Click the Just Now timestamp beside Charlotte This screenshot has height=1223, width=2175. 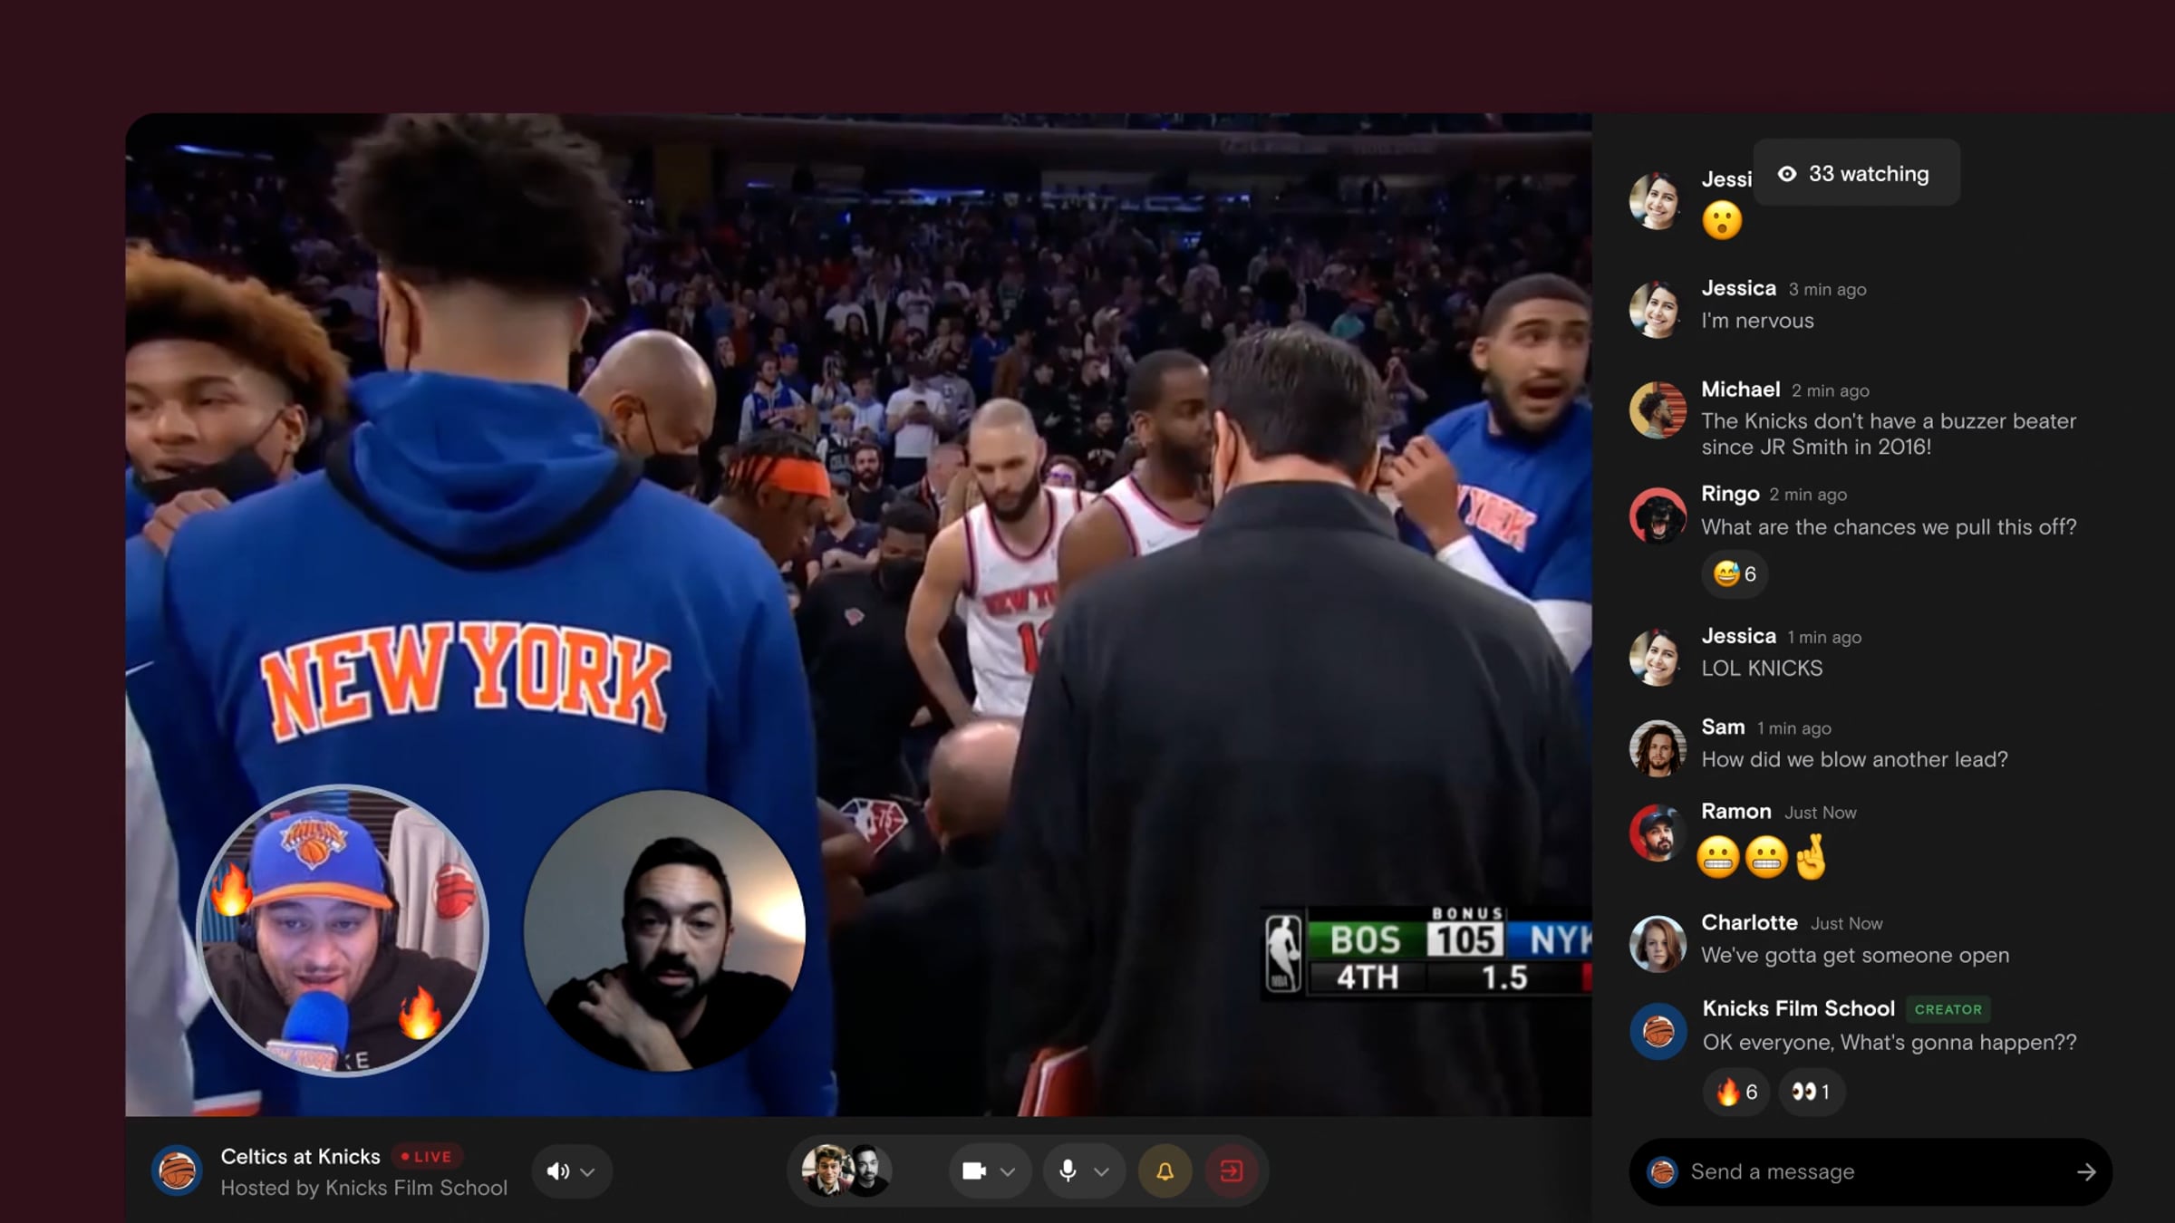pyautogui.click(x=1846, y=923)
